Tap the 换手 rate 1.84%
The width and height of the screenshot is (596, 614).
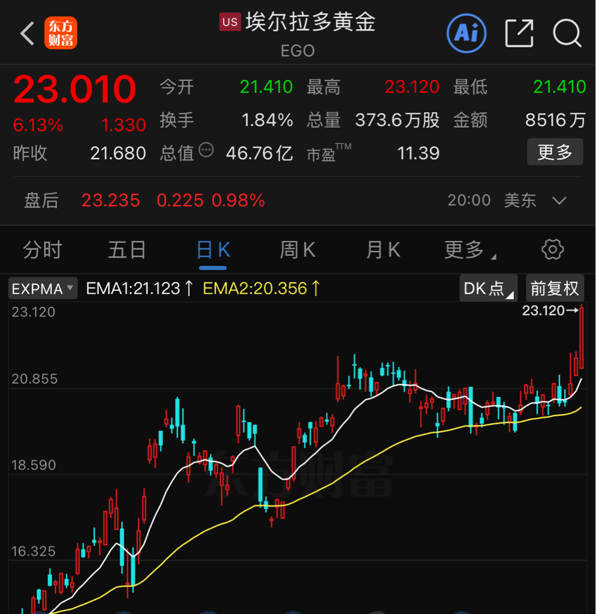[x=267, y=120]
